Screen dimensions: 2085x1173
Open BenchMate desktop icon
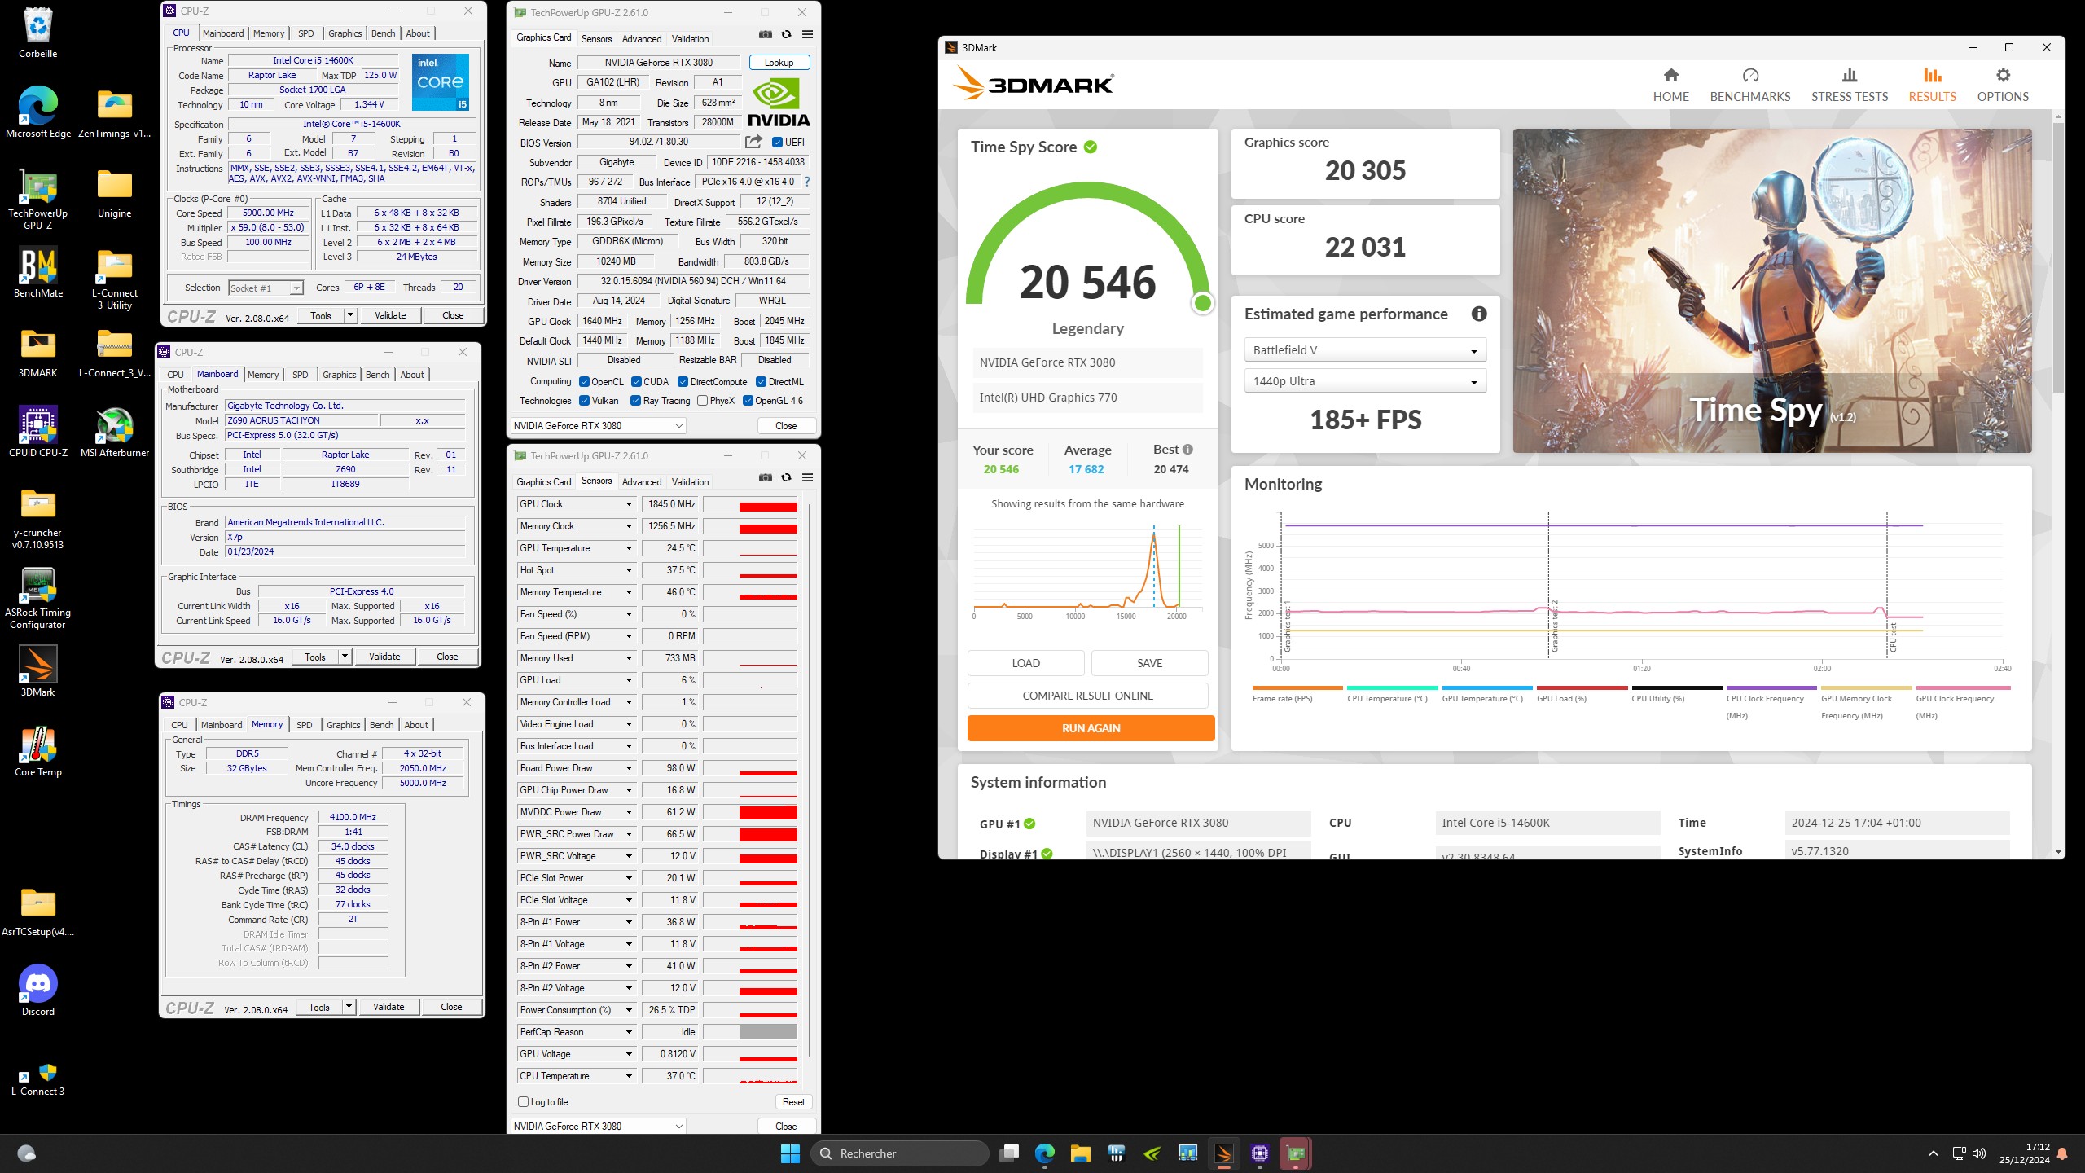pos(37,273)
